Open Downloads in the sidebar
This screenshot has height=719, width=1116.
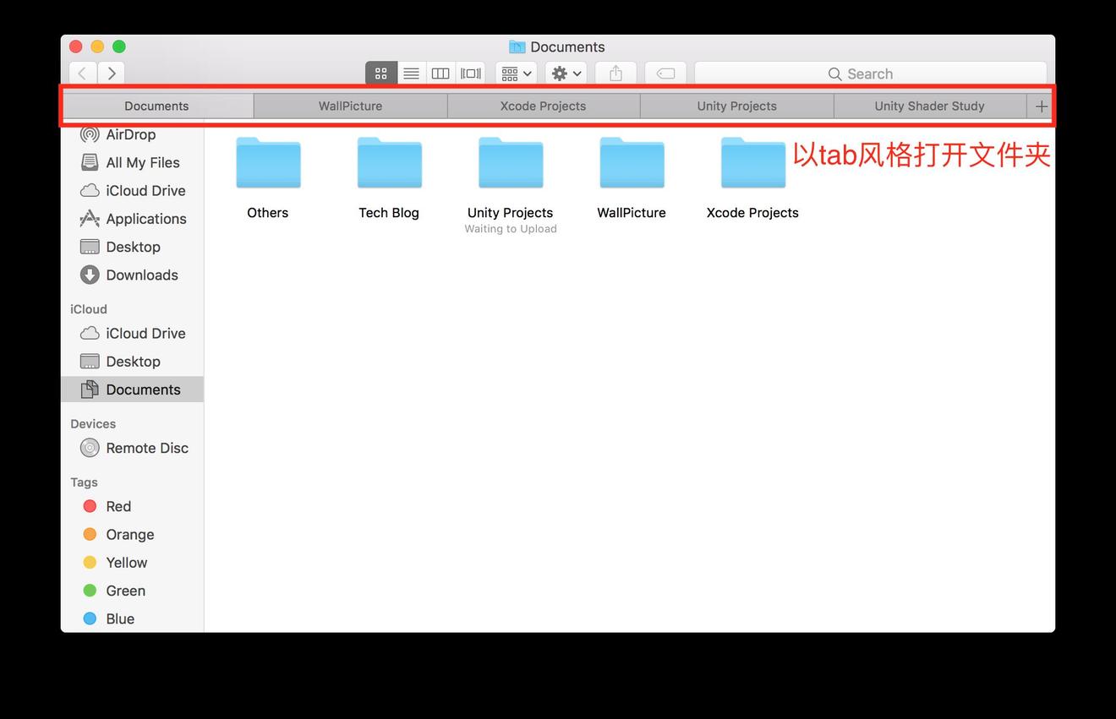pyautogui.click(x=141, y=275)
